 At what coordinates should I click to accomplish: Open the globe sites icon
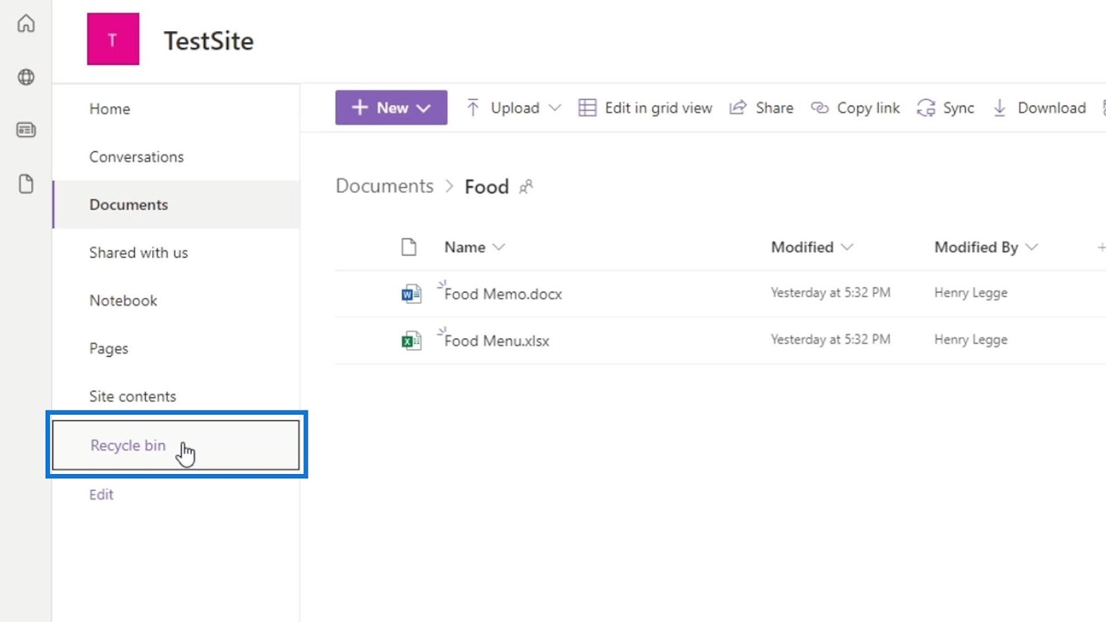click(26, 77)
